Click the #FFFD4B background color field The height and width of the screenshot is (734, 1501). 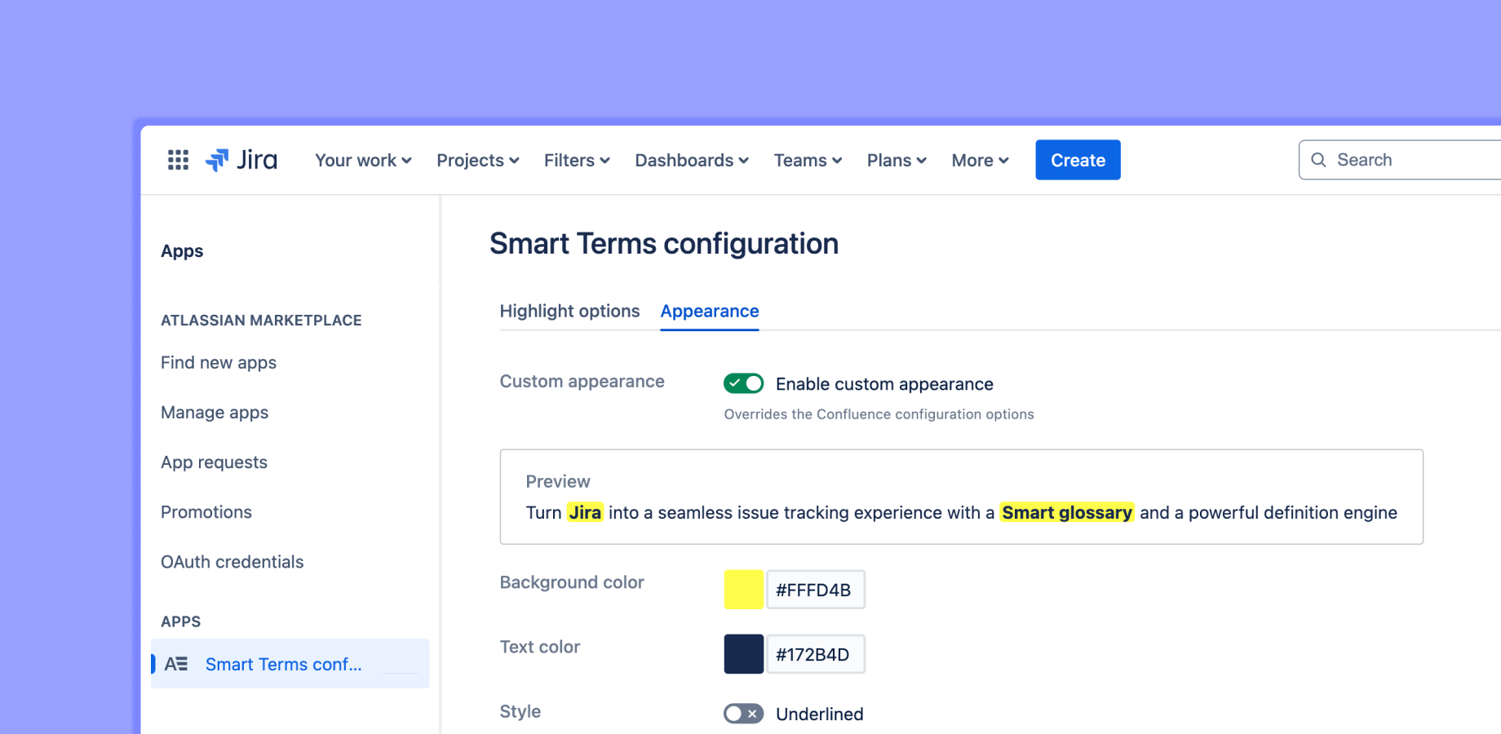816,590
